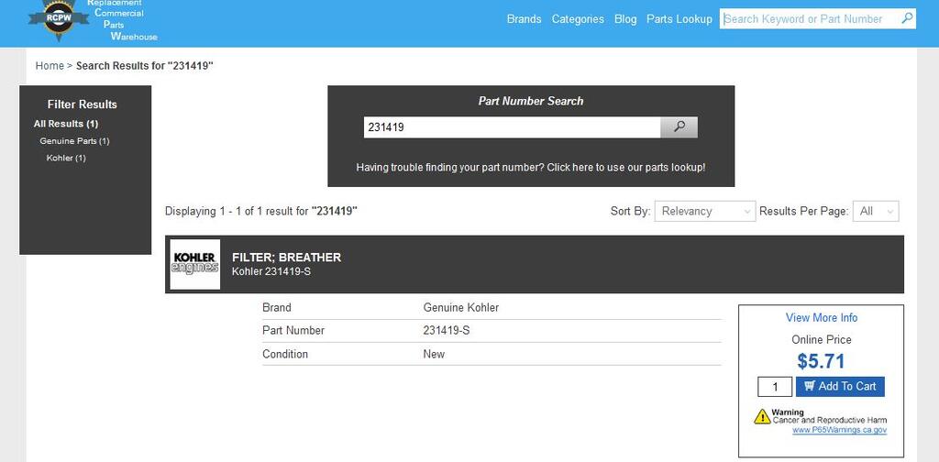Click the 231419-S part number value
This screenshot has width=939, height=462.
(x=447, y=330)
